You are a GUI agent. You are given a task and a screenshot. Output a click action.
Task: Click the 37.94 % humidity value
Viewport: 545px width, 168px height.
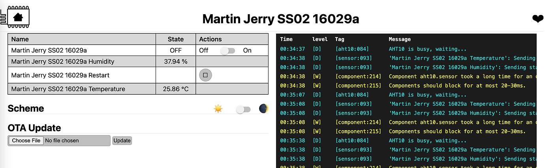[x=176, y=62]
